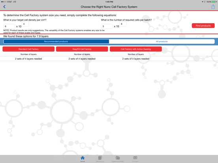Tap 'Number of layers' under EasyFill Cell Factory
This screenshot has height=163, width=218.
coord(82,54)
